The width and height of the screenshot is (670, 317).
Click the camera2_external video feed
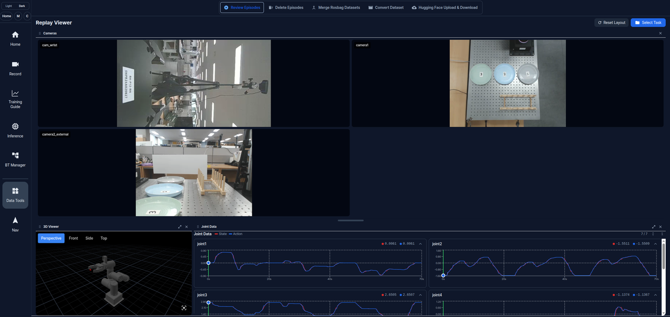(x=194, y=173)
